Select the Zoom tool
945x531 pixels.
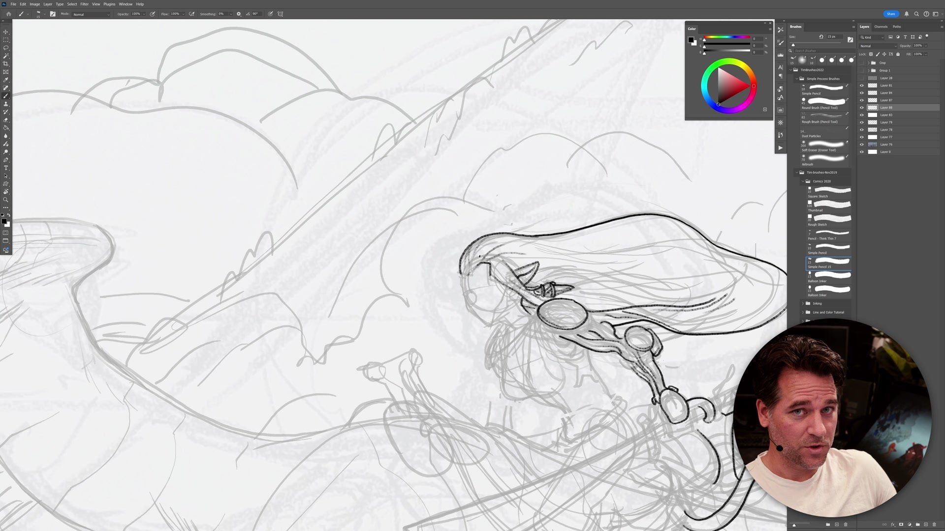click(x=6, y=200)
